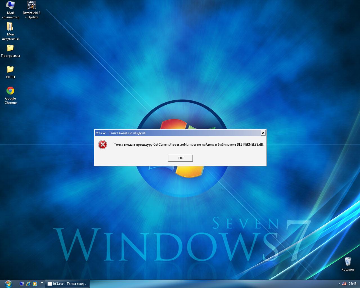
Task: Activate the bf3.exe taskbar button
Action: pyautogui.click(x=67, y=284)
